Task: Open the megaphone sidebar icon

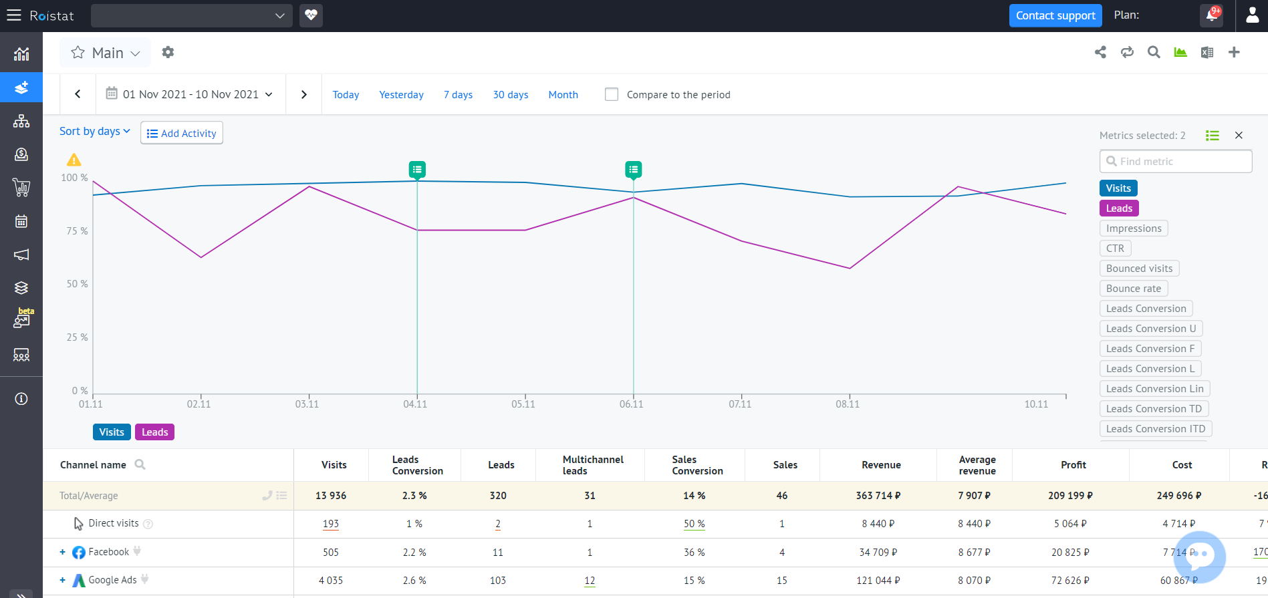Action: tap(21, 255)
